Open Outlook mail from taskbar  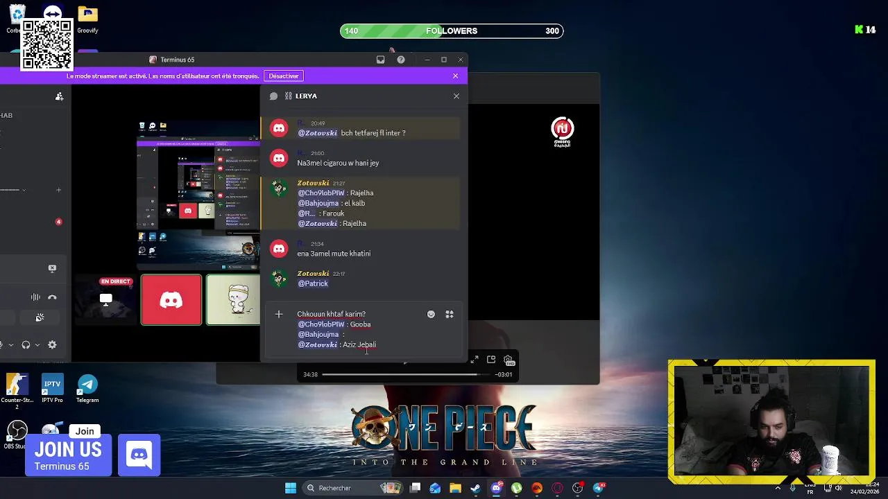(x=435, y=488)
